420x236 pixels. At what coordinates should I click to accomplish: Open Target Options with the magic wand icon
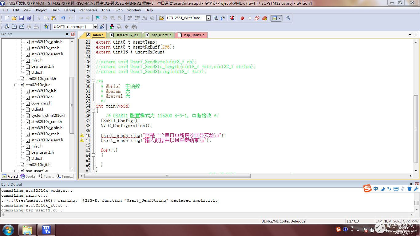coord(102,27)
